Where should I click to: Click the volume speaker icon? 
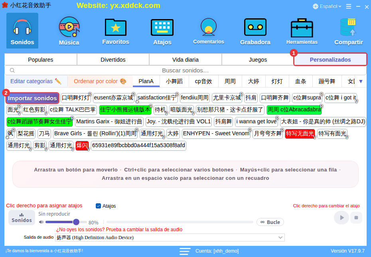[41, 222]
